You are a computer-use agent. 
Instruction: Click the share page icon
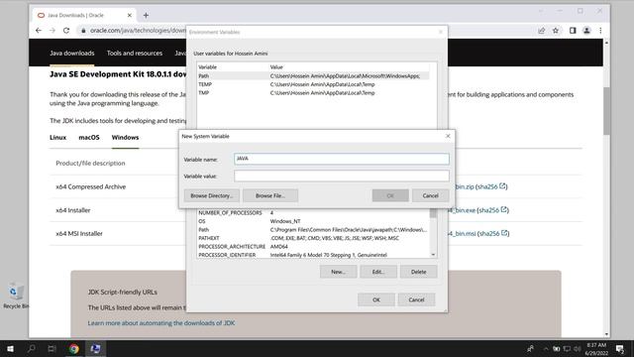tap(542, 31)
